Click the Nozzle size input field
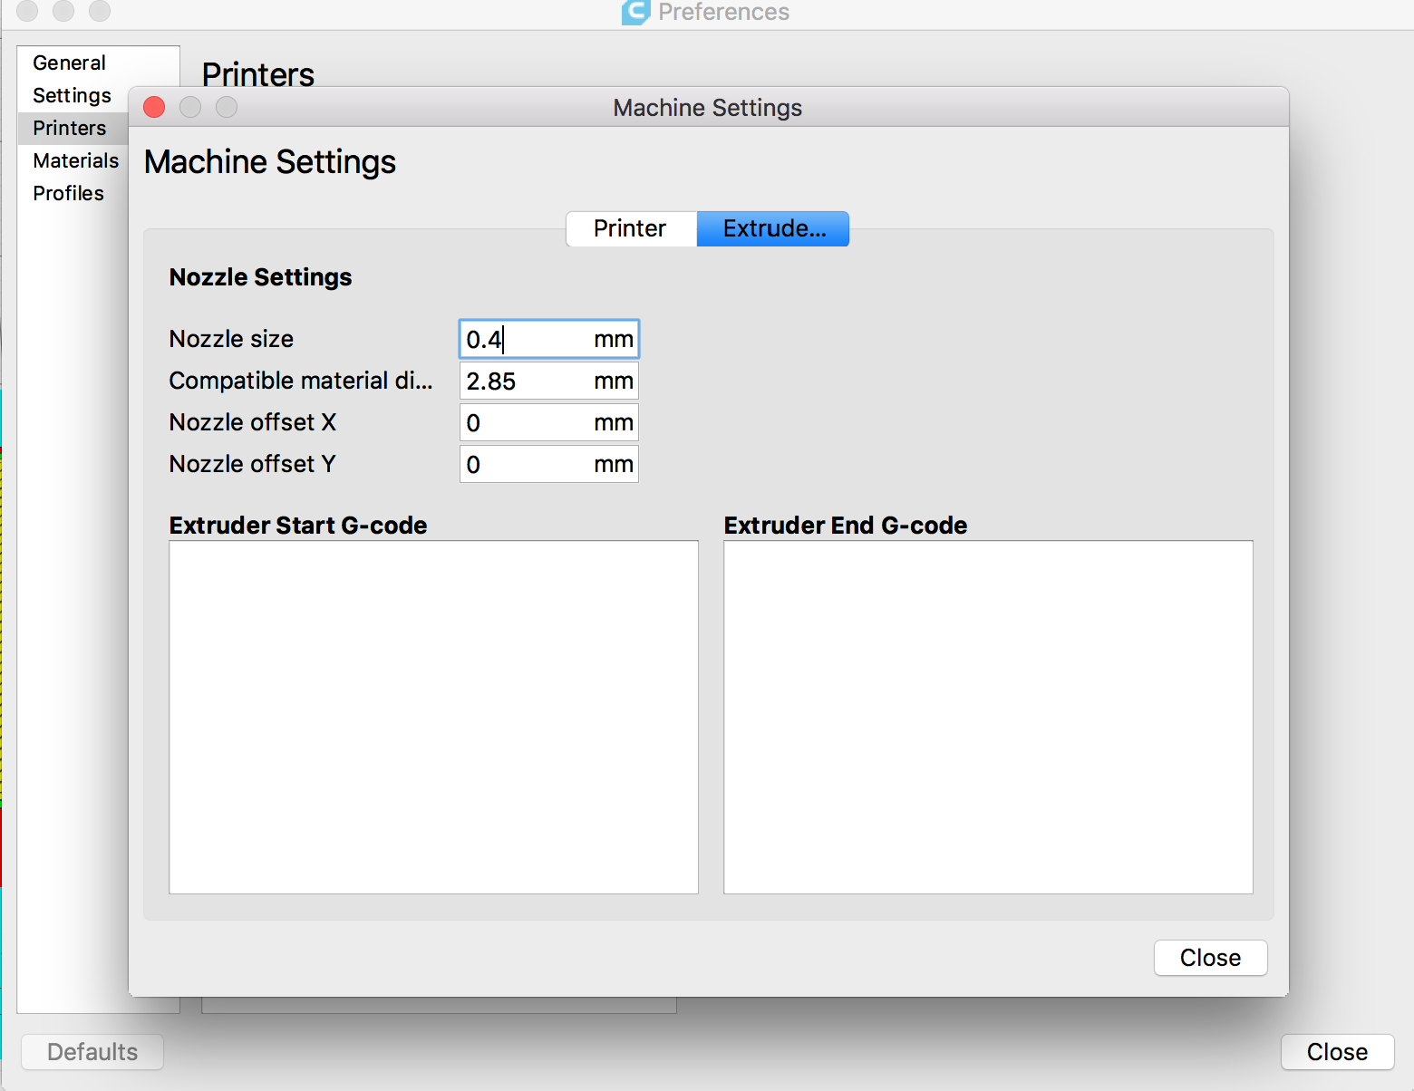 pos(526,339)
